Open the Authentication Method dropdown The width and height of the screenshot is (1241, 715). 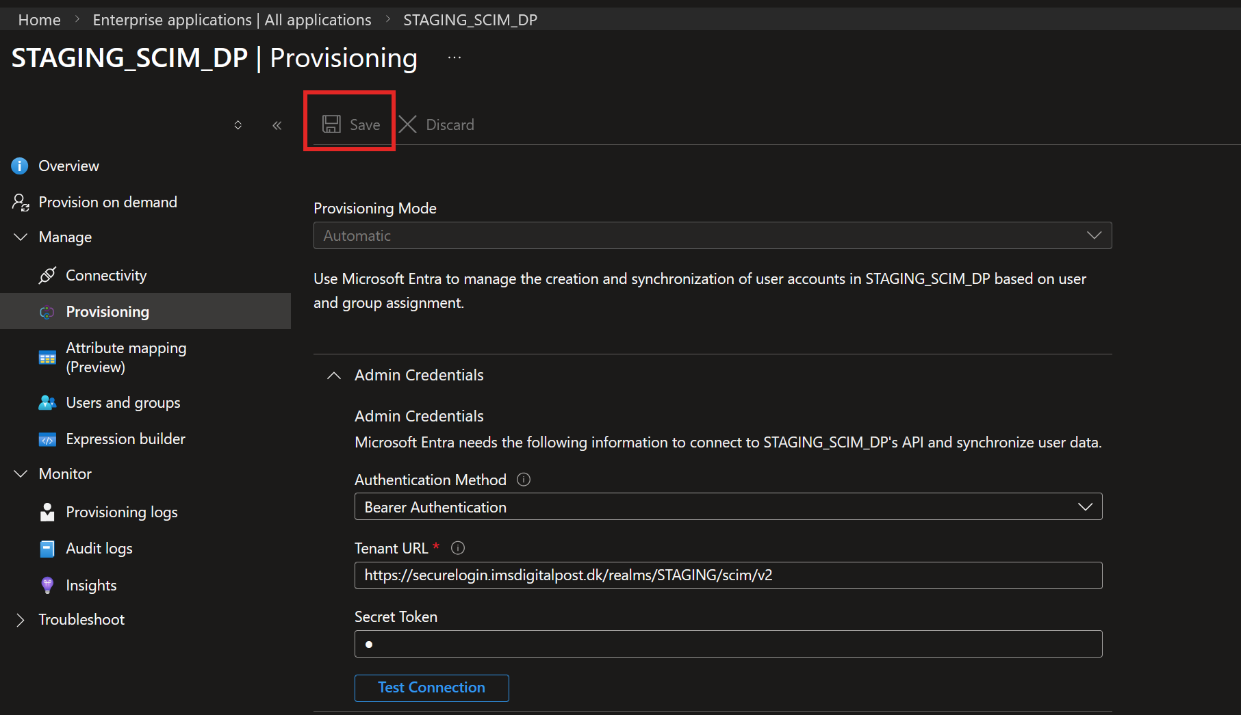(728, 507)
